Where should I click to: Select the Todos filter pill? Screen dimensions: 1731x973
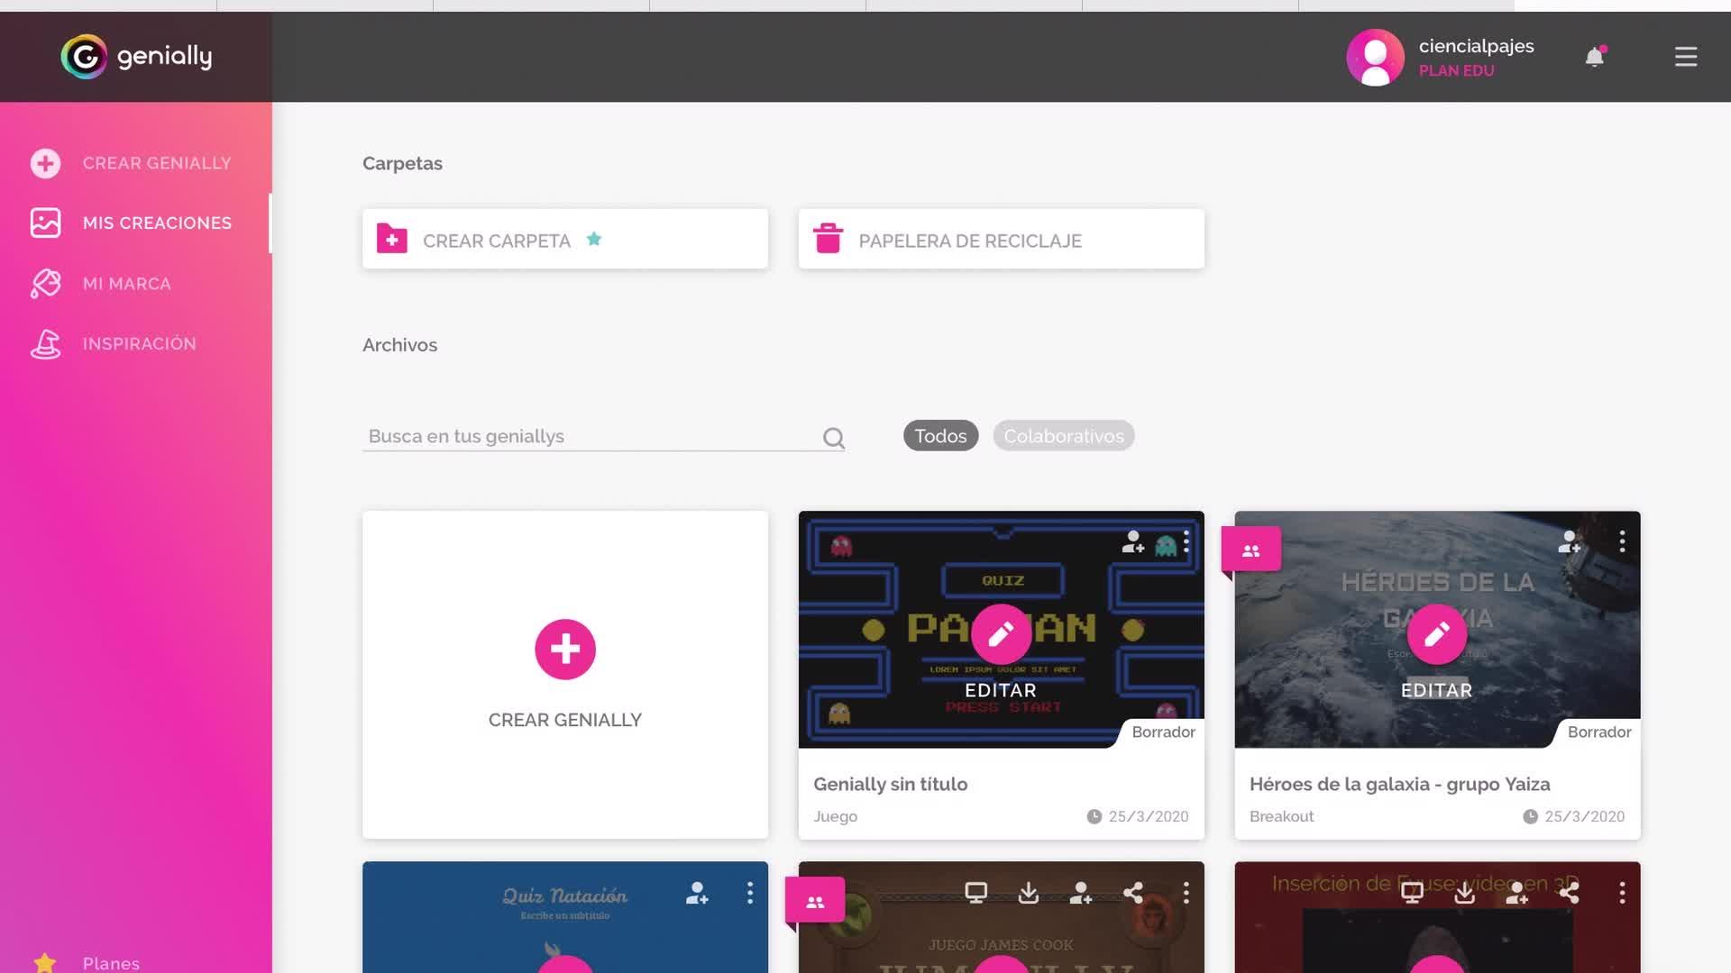(940, 436)
